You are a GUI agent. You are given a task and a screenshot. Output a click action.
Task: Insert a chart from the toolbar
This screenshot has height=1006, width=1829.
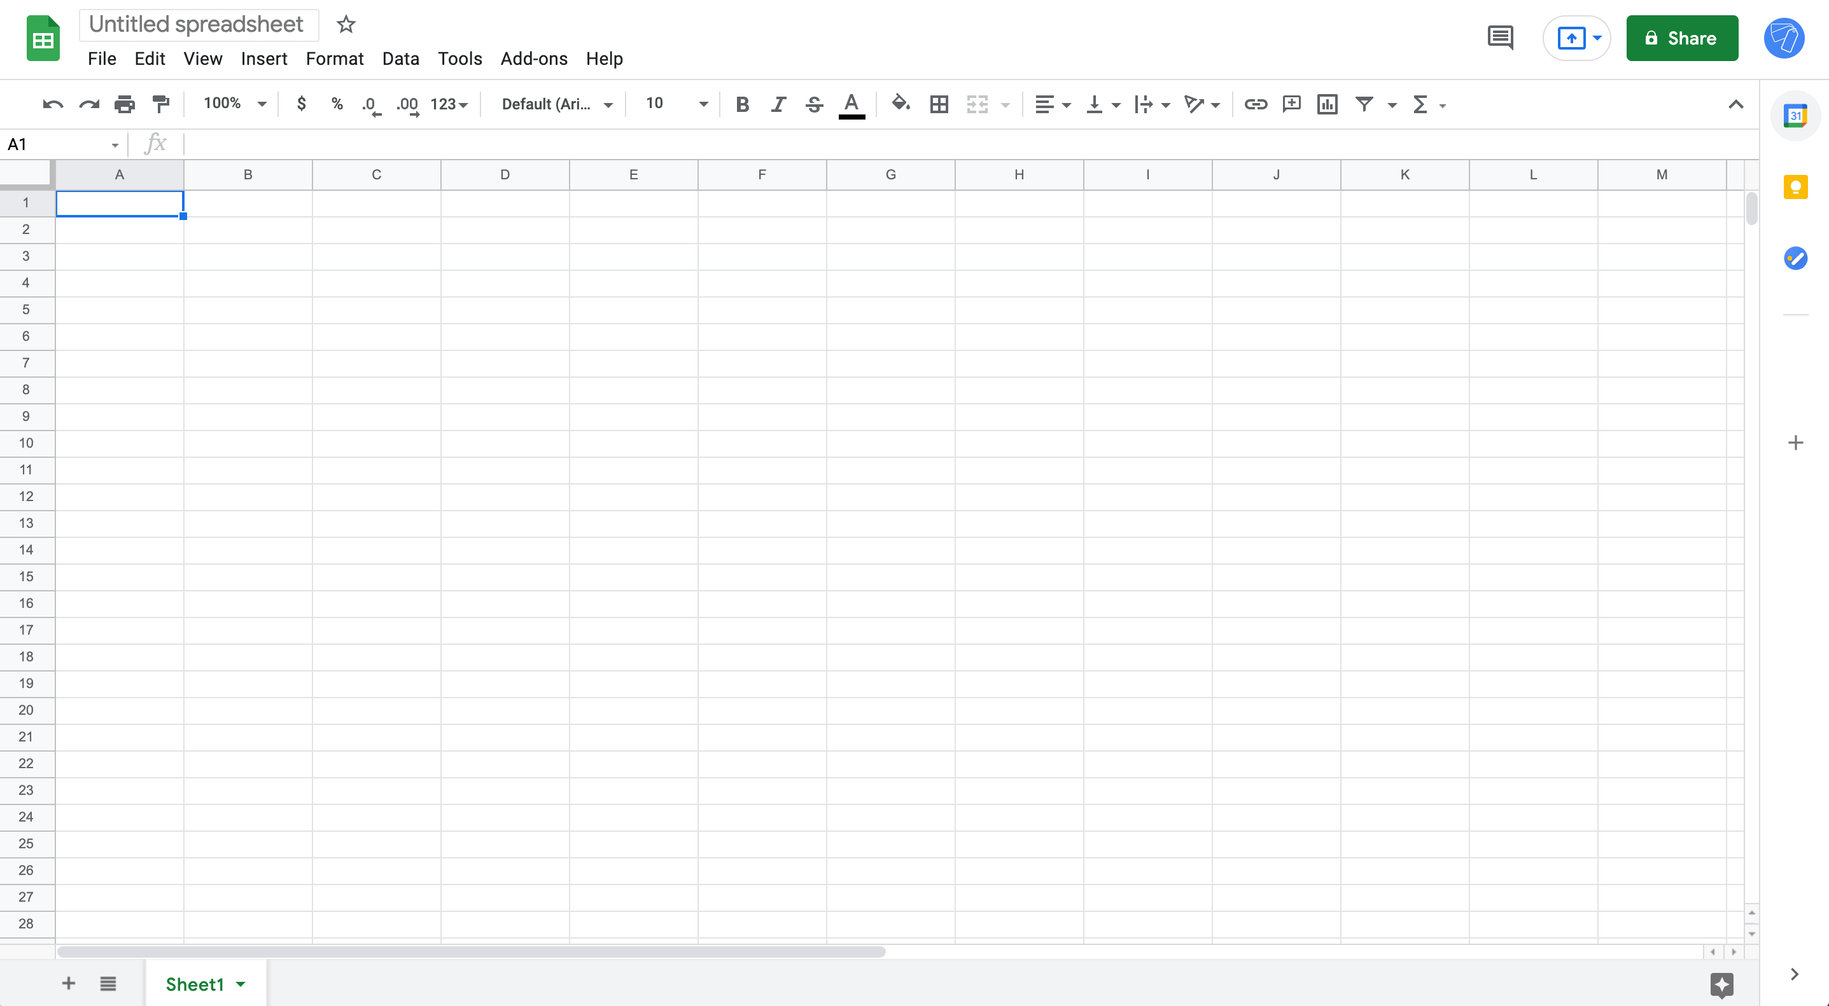[1327, 104]
